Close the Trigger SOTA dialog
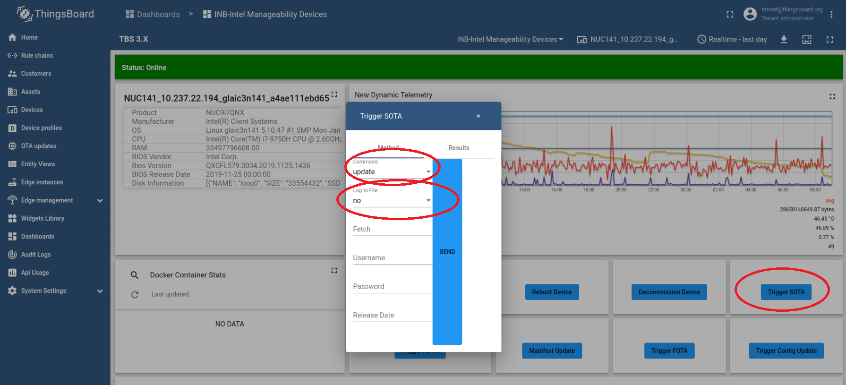The height and width of the screenshot is (385, 846). (478, 116)
